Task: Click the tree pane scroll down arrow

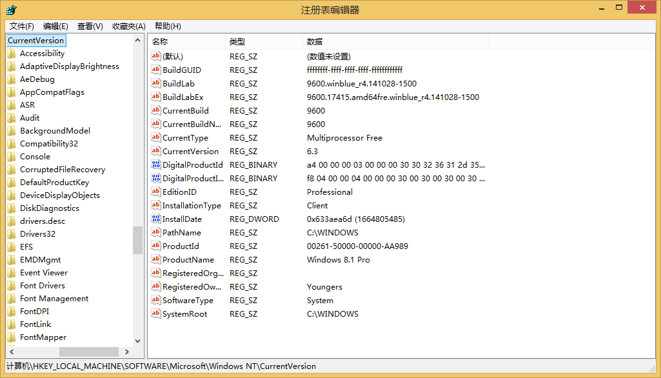Action: [x=138, y=341]
